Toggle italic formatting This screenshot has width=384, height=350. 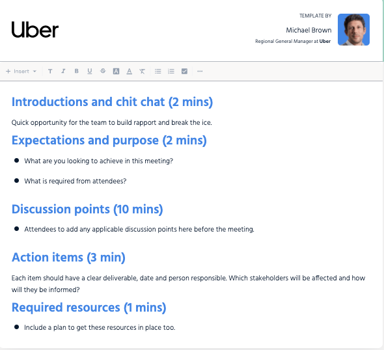[63, 71]
